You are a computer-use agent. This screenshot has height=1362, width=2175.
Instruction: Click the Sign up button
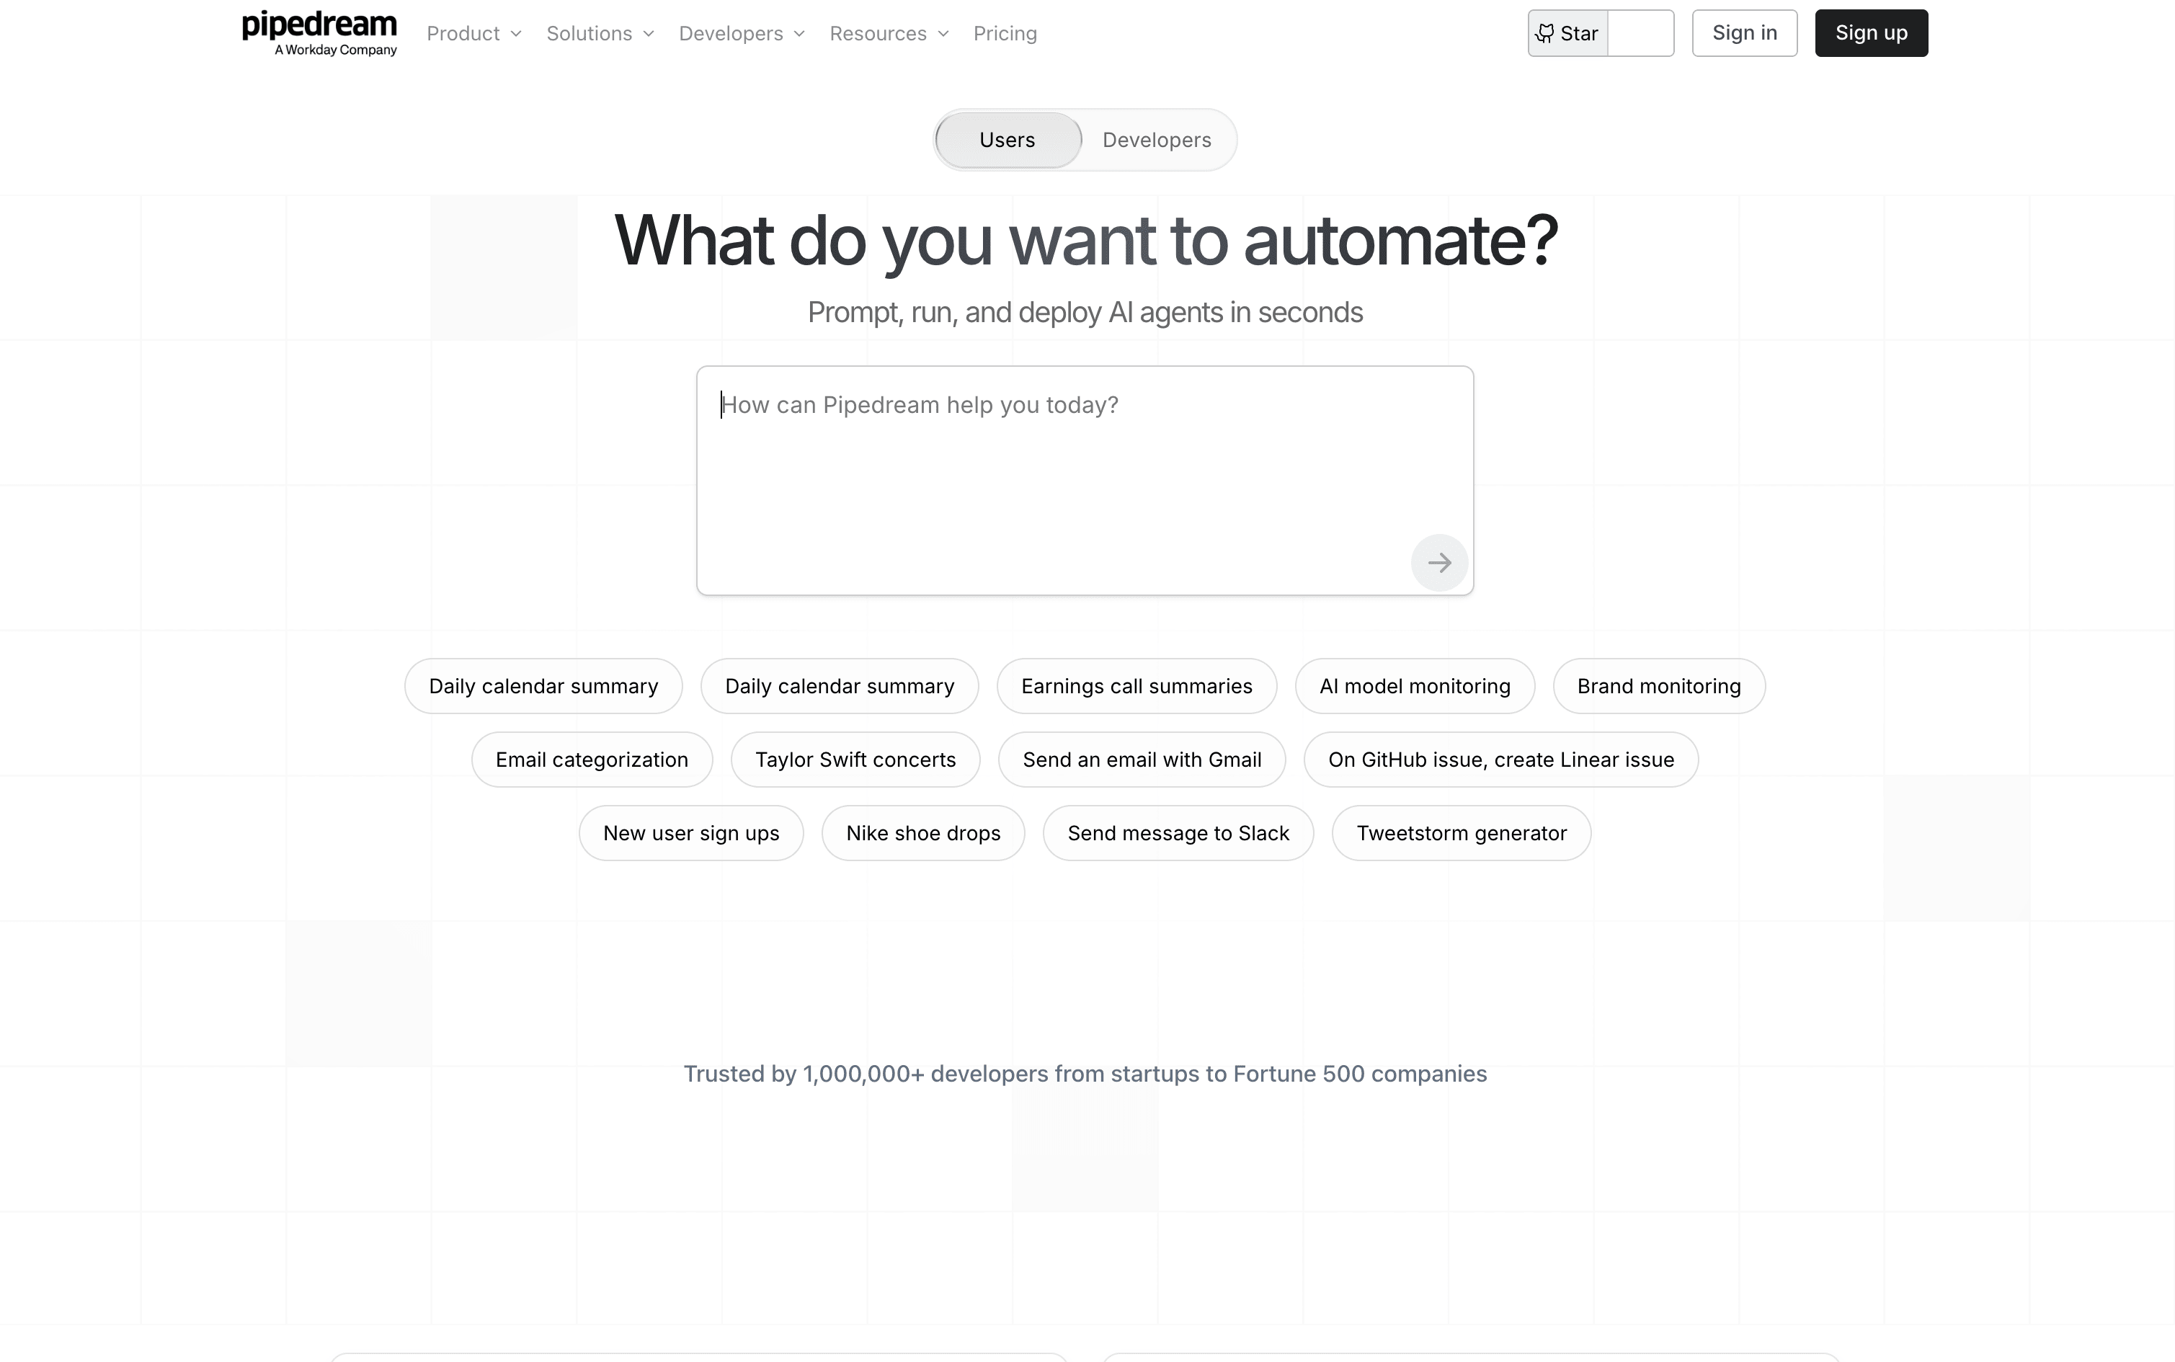(1872, 33)
